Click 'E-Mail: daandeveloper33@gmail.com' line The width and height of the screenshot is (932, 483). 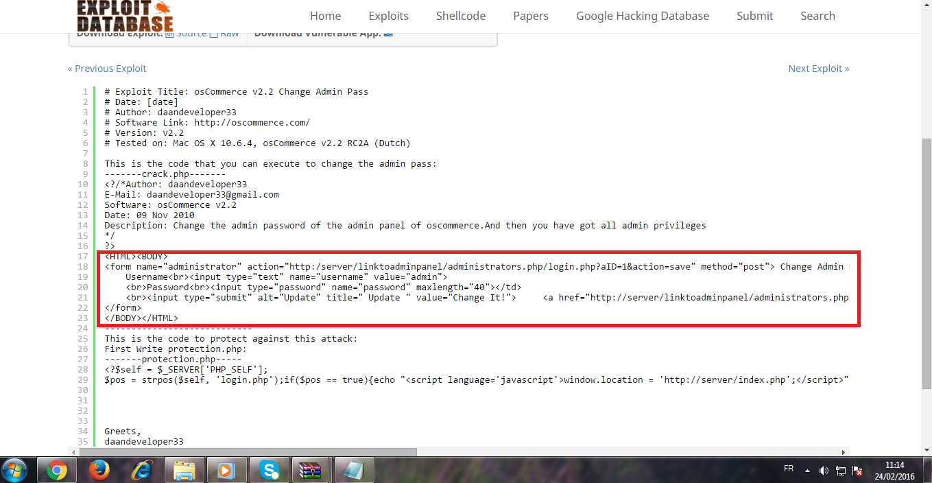tap(191, 194)
